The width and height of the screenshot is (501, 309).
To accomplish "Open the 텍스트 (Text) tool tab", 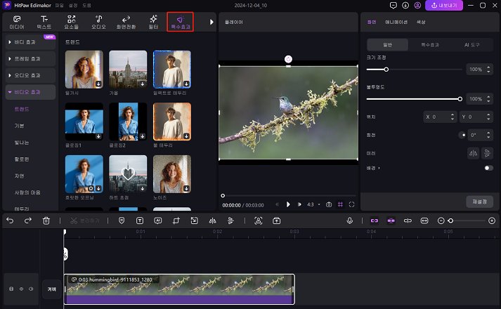I will [44, 22].
